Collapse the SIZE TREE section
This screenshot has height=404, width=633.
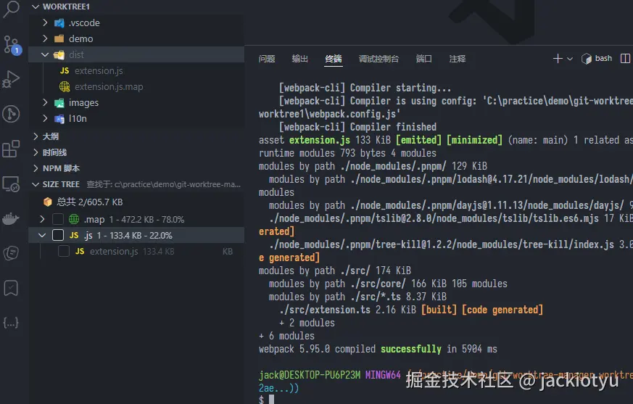click(36, 184)
